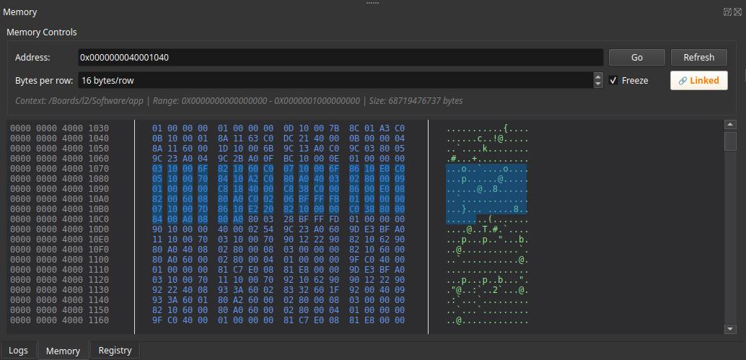Click the panel drag handle at top
Image resolution: width=746 pixels, height=360 pixels.
pyautogui.click(x=372, y=2)
